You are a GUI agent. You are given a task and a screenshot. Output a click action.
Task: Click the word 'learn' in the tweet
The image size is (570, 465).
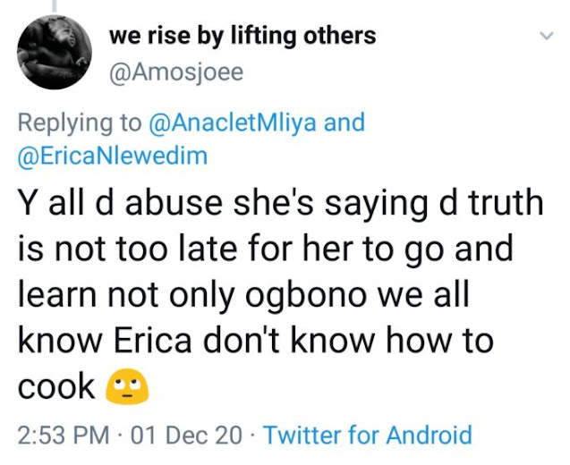point(57,295)
